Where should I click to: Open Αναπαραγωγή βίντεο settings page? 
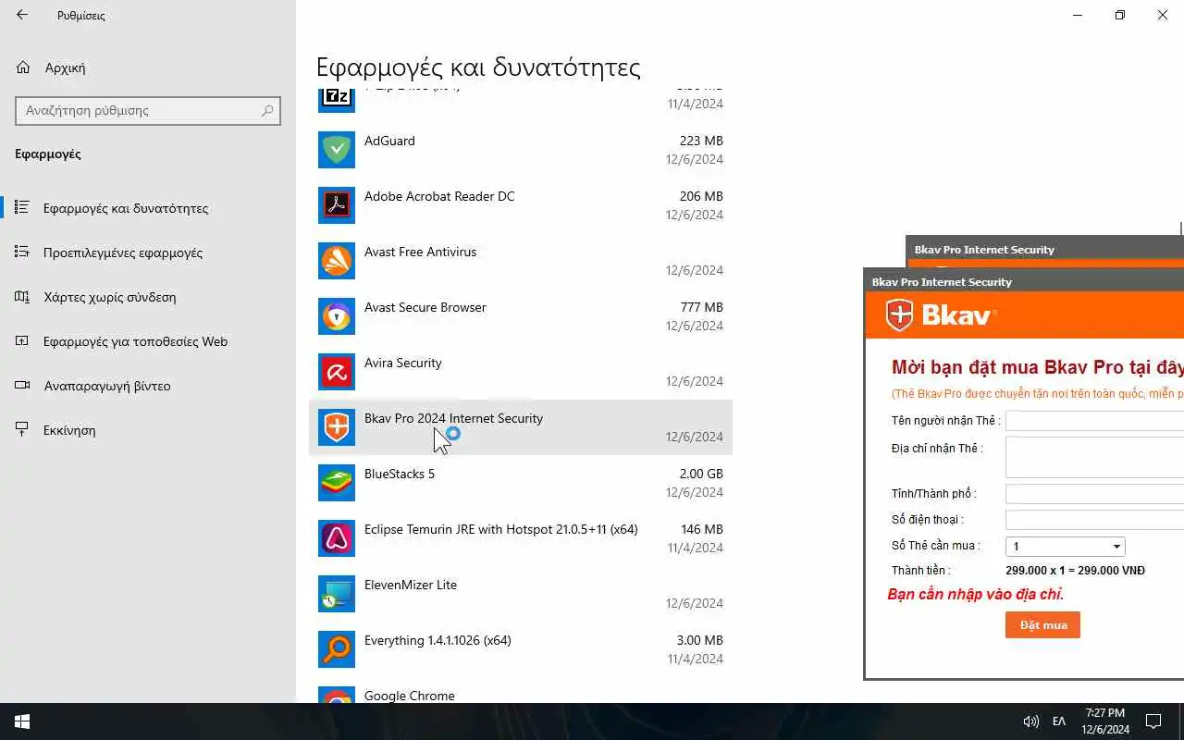coord(107,386)
